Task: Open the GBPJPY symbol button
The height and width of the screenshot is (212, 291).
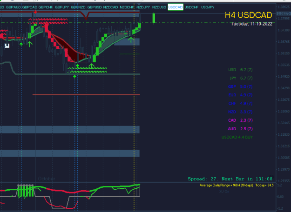Action: [x=62, y=7]
